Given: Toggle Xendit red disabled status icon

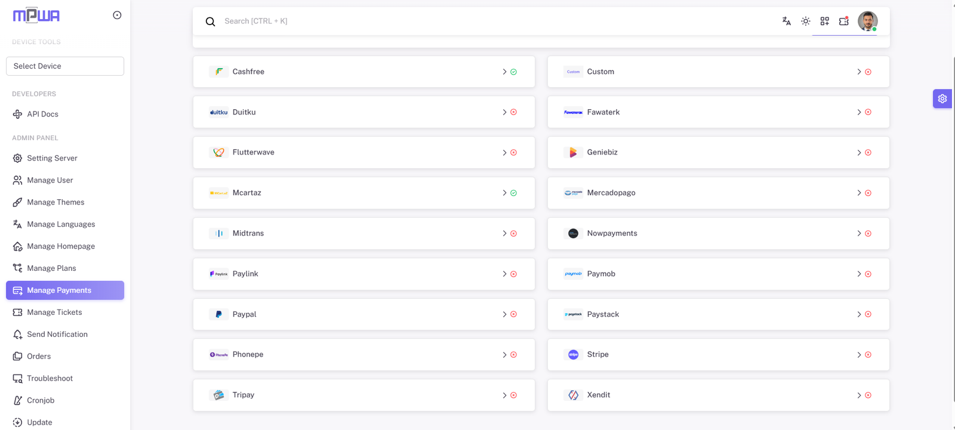Looking at the screenshot, I should [x=868, y=395].
